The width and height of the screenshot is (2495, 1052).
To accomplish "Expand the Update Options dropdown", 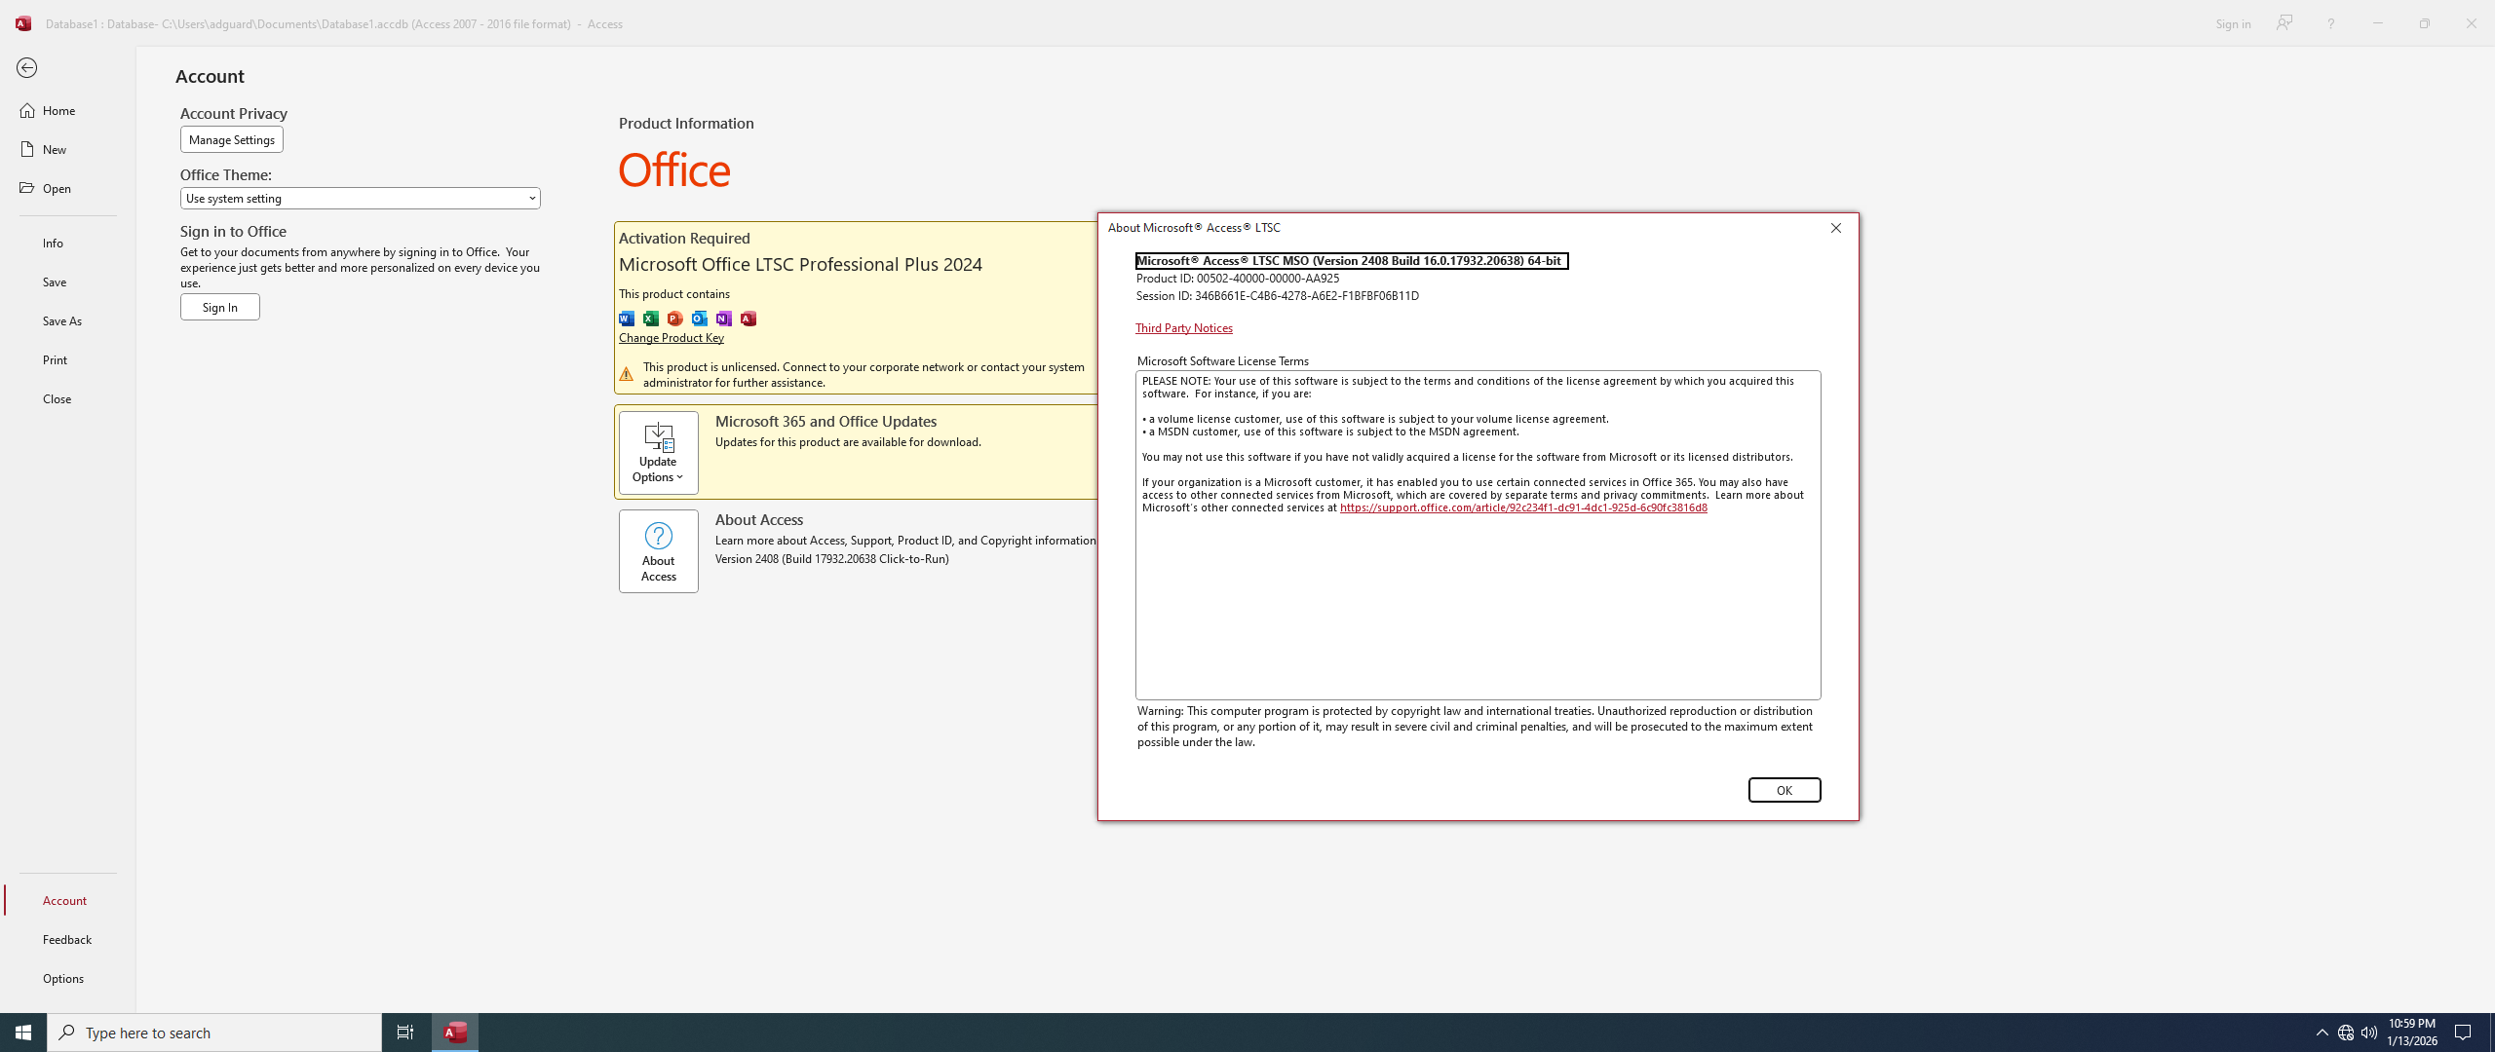I will pos(658,452).
